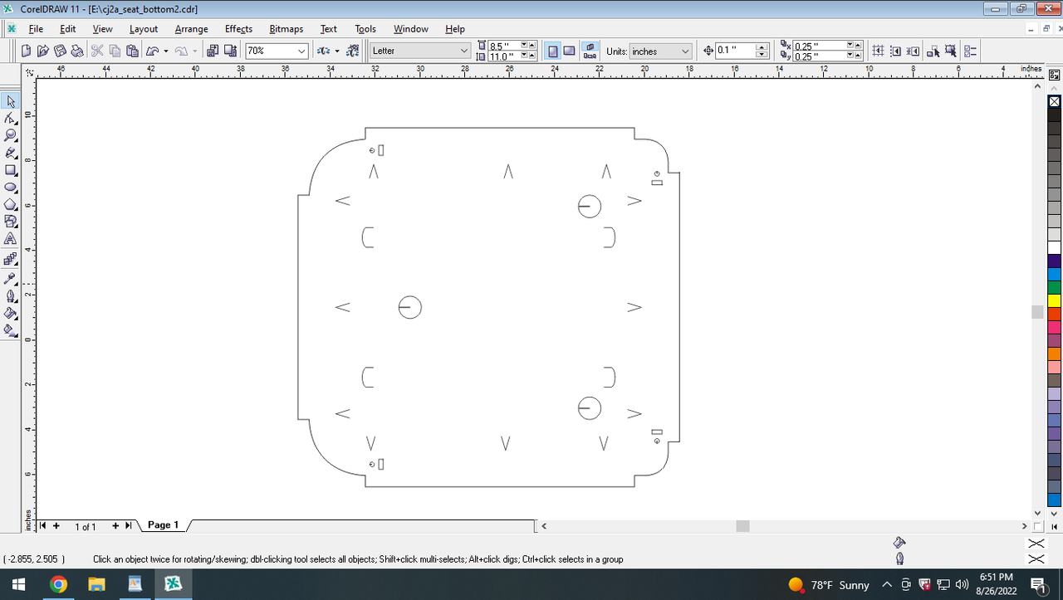
Task: Click the Export icon
Action: tap(230, 51)
